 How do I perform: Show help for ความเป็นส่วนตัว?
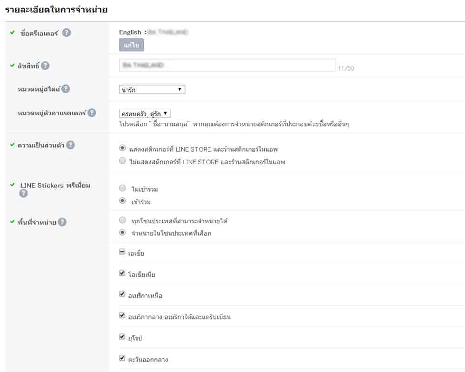[70, 145]
